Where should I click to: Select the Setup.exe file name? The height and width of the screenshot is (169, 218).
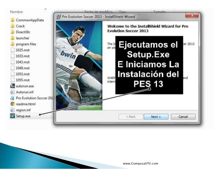point(23,116)
